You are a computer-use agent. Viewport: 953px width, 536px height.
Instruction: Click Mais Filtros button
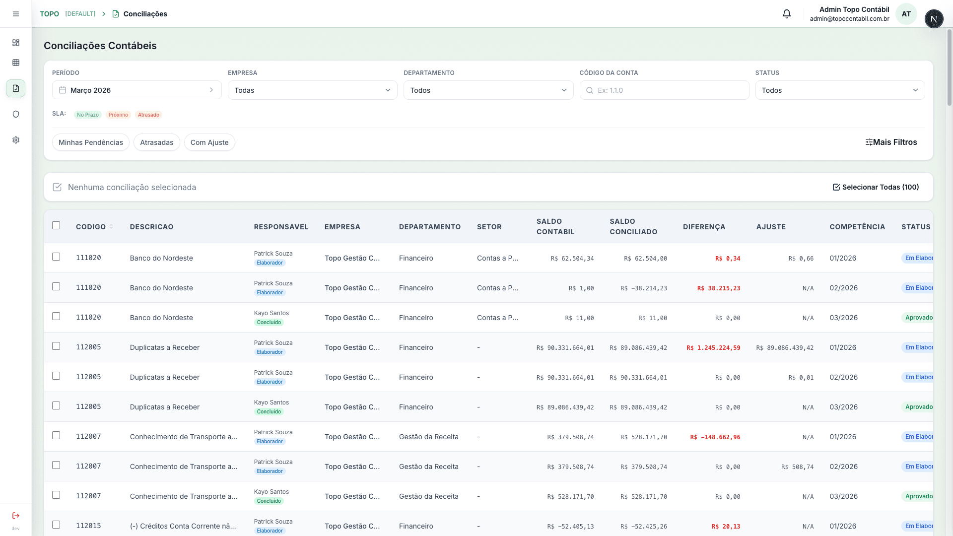891,142
